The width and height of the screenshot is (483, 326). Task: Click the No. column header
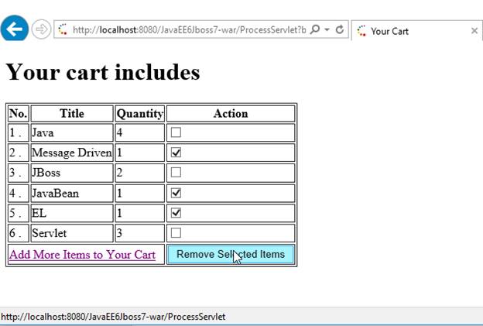click(x=19, y=113)
